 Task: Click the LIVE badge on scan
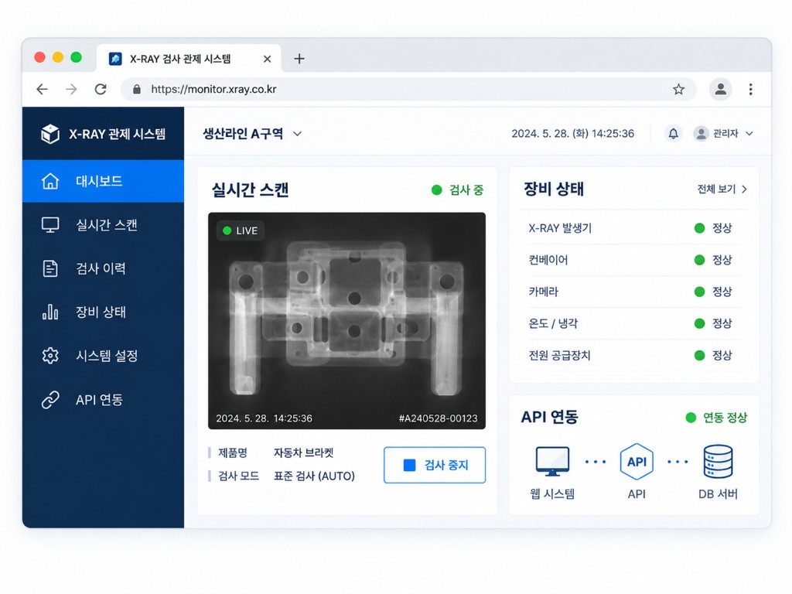[241, 230]
